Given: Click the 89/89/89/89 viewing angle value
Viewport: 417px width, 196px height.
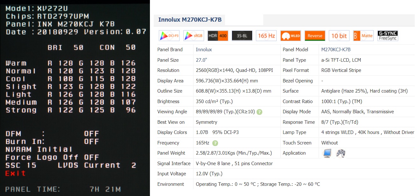Looking at the screenshot, I should tap(225, 112).
